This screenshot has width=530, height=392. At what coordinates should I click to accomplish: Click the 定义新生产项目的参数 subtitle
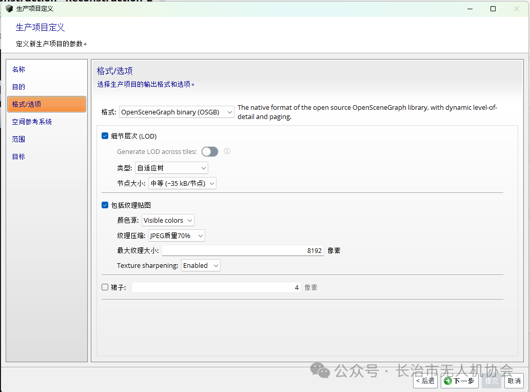tap(51, 44)
